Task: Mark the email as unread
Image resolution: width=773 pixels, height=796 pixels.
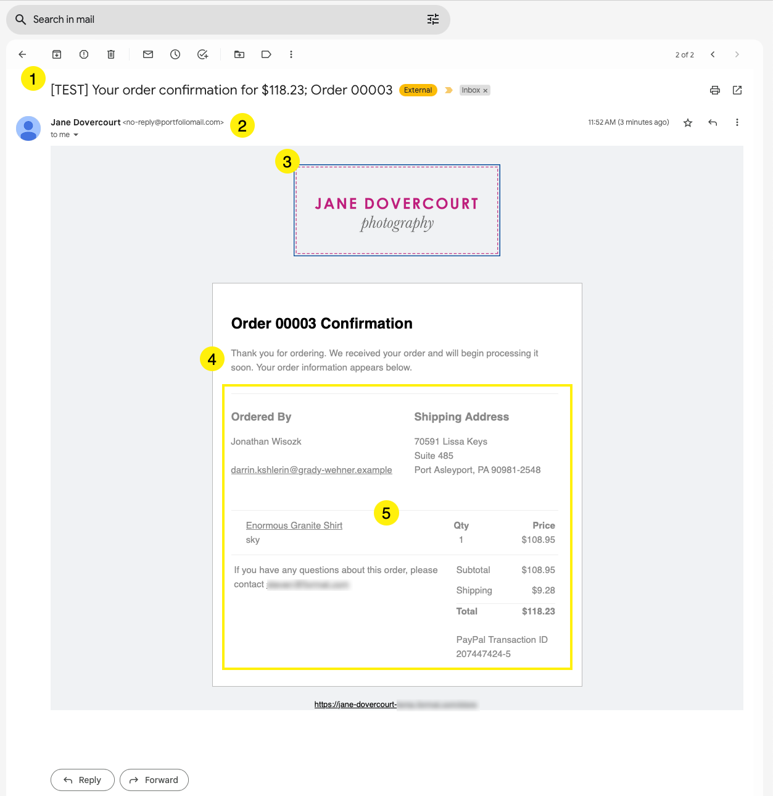Action: (x=148, y=54)
